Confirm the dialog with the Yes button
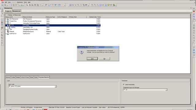The width and height of the screenshot is (196, 110). [92, 59]
